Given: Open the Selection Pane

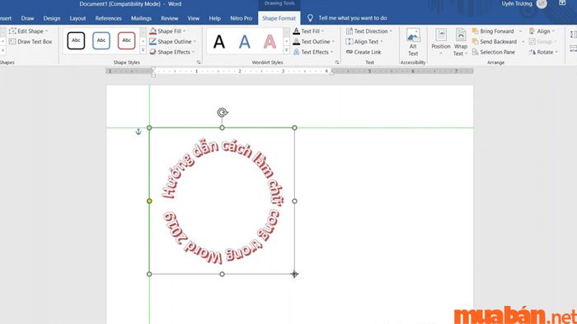Looking at the screenshot, I should pos(494,52).
